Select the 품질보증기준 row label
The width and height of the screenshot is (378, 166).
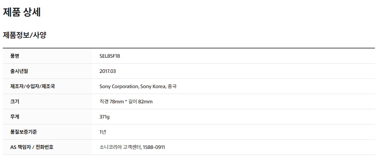pos(24,132)
